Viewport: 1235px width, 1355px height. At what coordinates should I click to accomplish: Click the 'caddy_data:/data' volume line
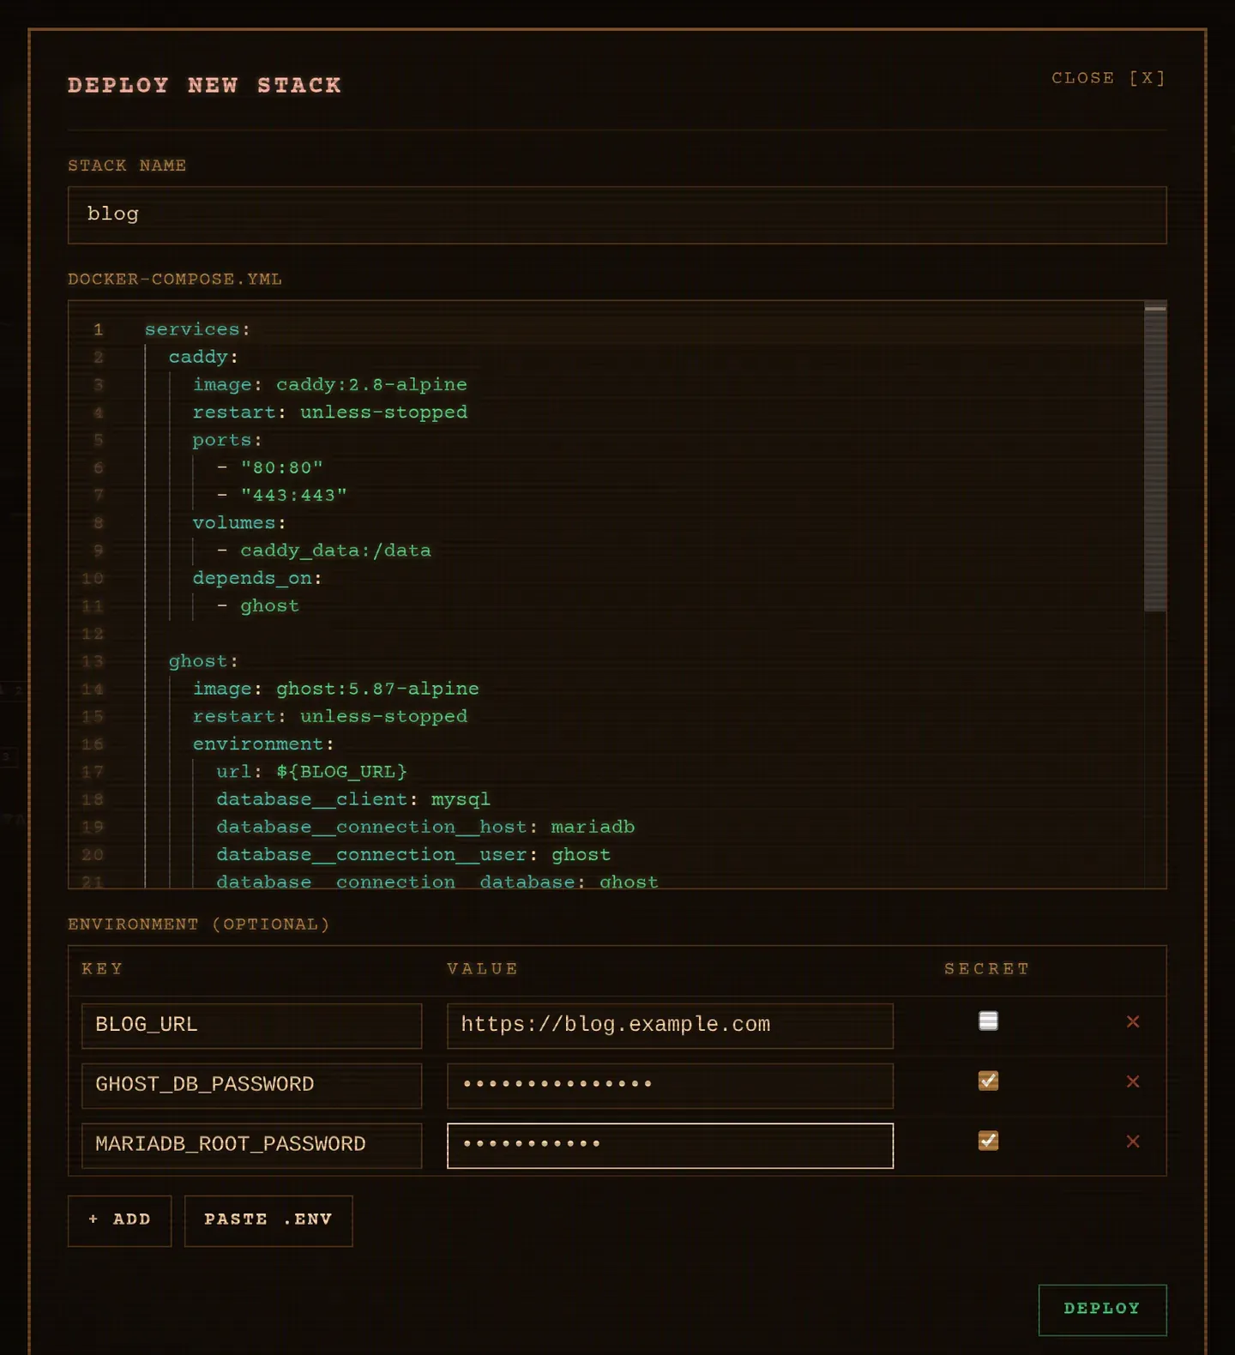(x=323, y=551)
